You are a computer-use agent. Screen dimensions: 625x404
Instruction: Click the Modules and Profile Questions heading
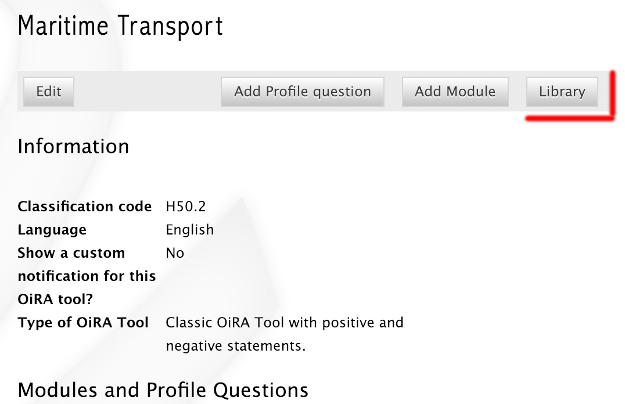point(163,390)
